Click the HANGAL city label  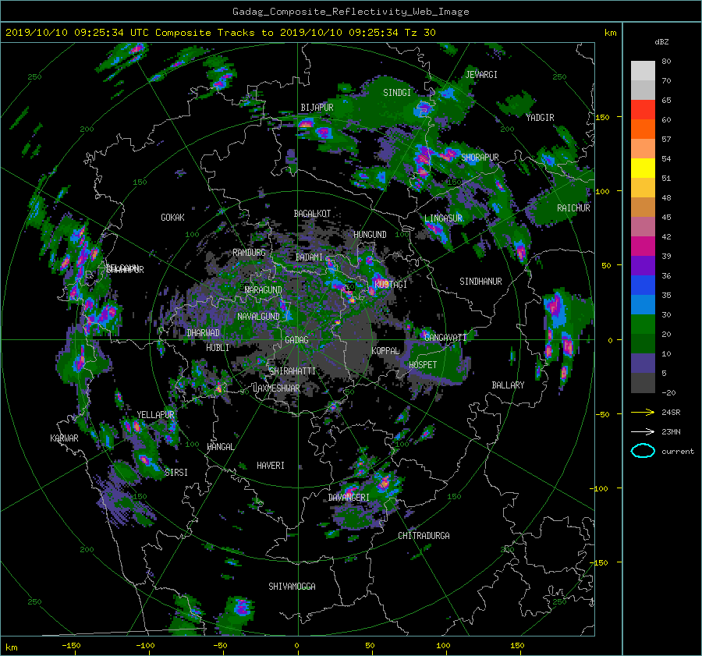pos(220,447)
